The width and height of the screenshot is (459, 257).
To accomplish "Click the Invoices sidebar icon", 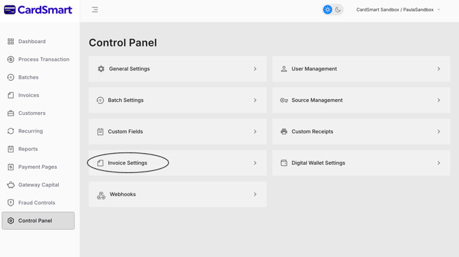I will 11,95.
